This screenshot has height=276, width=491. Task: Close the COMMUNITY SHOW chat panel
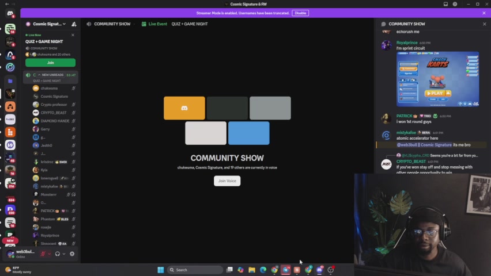point(485,24)
